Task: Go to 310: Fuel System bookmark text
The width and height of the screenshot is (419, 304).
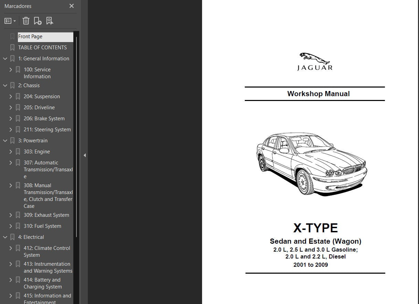Action: click(42, 226)
